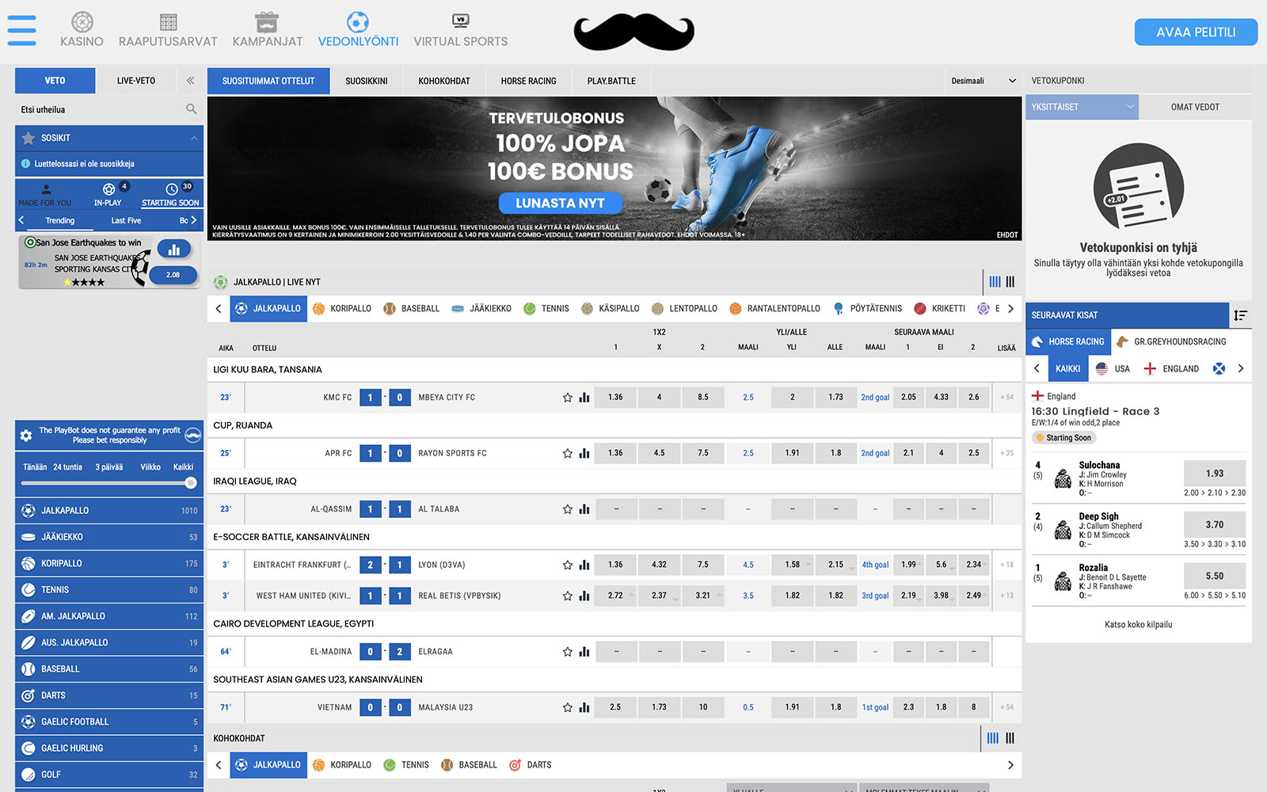Image resolution: width=1267 pixels, height=792 pixels.
Task: Select Sulochana odds 1.93
Action: [1214, 474]
